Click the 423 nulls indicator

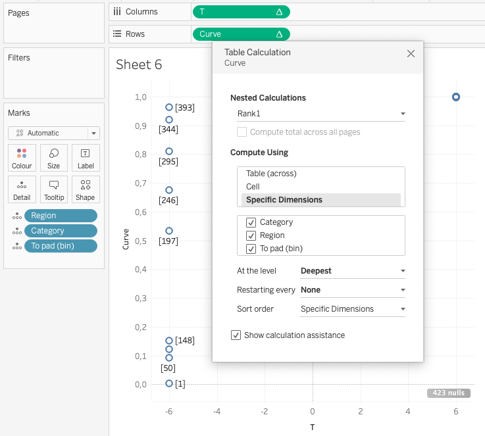[448, 393]
